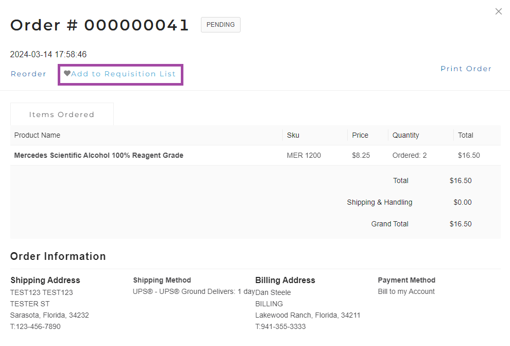
Task: Click the Ordered: 2 quantity cell
Action: tap(409, 155)
